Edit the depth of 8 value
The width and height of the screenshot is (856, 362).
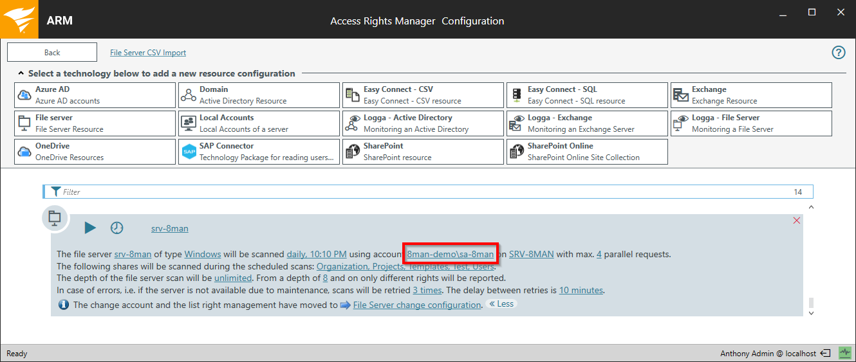point(326,278)
